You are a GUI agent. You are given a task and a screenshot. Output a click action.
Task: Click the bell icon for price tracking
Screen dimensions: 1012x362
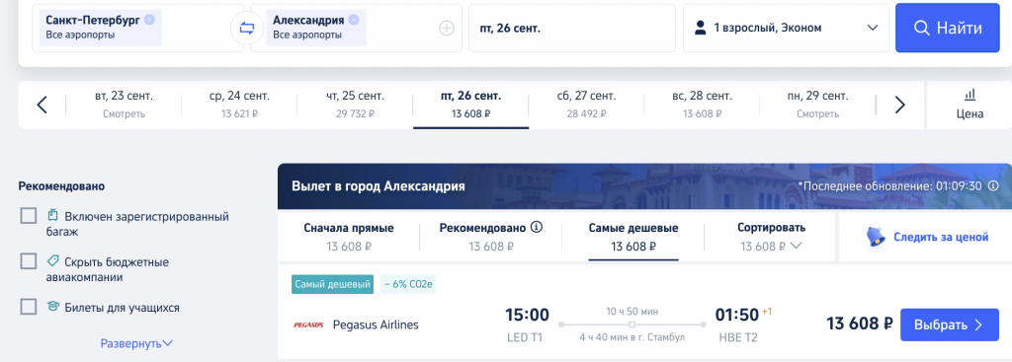(x=876, y=237)
